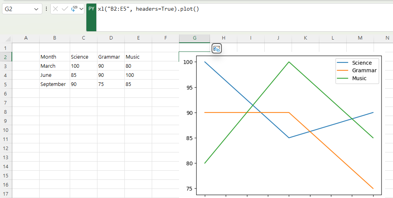393x198 pixels.
Task: Select row 8 header
Action: [x=6, y=112]
